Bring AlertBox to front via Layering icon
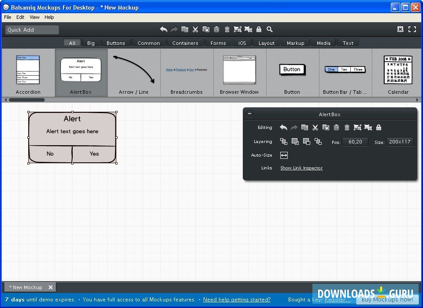This screenshot has height=308, width=423. (295, 142)
